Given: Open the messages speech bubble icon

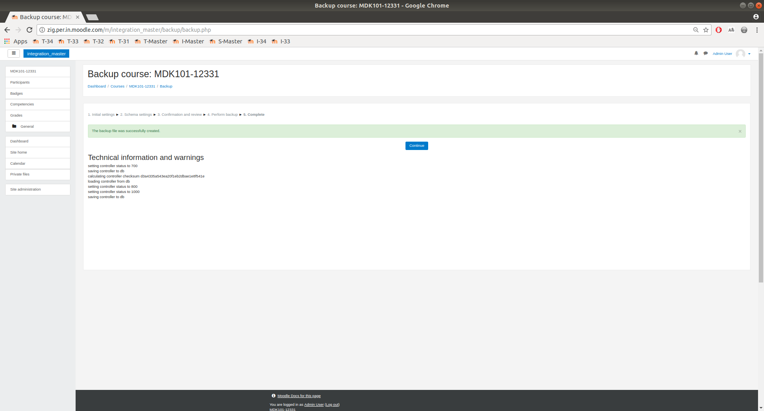Looking at the screenshot, I should pyautogui.click(x=706, y=53).
